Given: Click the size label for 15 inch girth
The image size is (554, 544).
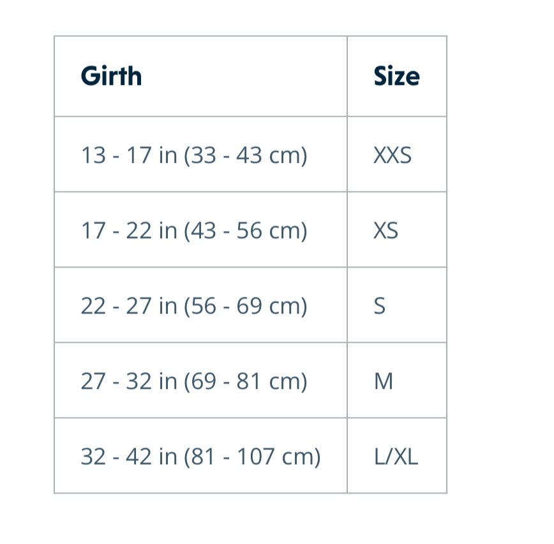Looking at the screenshot, I should click(x=393, y=155).
